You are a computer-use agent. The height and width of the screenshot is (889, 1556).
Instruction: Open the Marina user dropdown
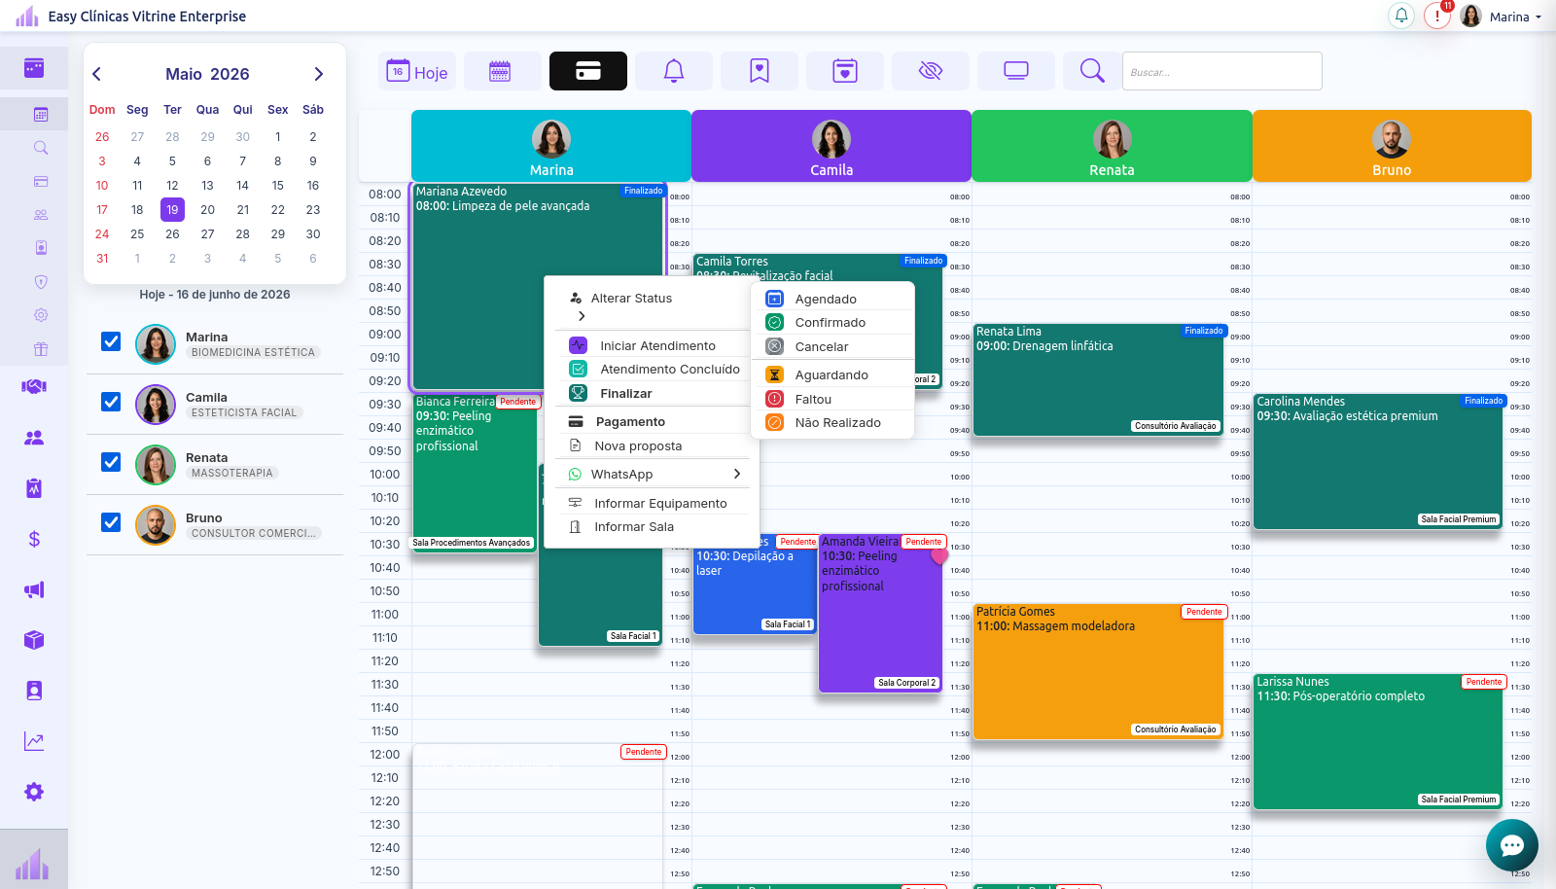point(1503,17)
